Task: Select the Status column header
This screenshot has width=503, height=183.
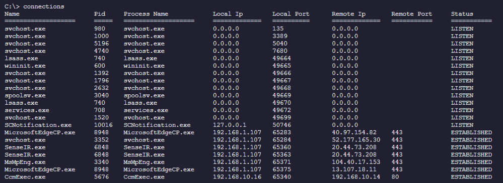Action: coord(462,14)
